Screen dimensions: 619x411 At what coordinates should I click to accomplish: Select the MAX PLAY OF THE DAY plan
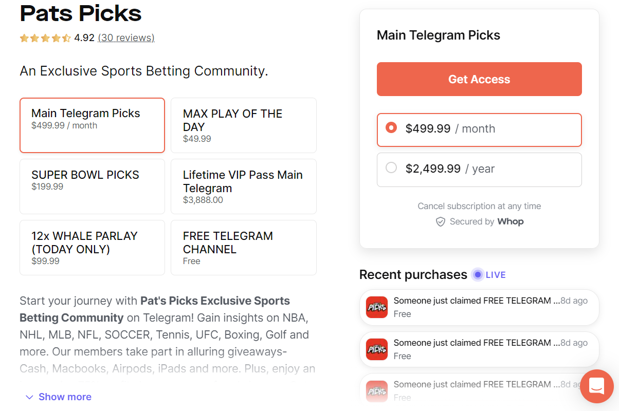[x=243, y=125]
